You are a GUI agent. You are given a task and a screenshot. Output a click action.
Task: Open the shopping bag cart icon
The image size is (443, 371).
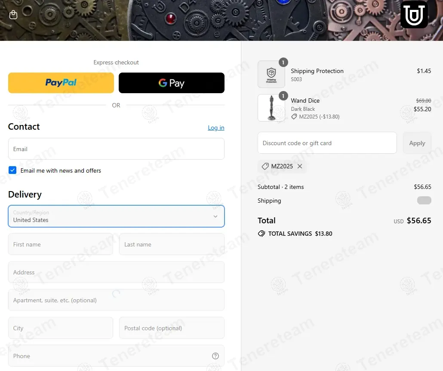[x=13, y=15]
